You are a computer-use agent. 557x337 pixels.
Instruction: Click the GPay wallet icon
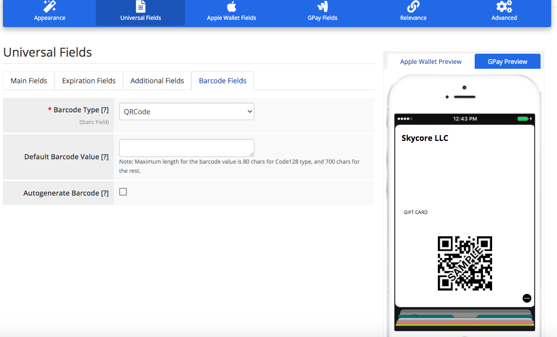pos(323,6)
